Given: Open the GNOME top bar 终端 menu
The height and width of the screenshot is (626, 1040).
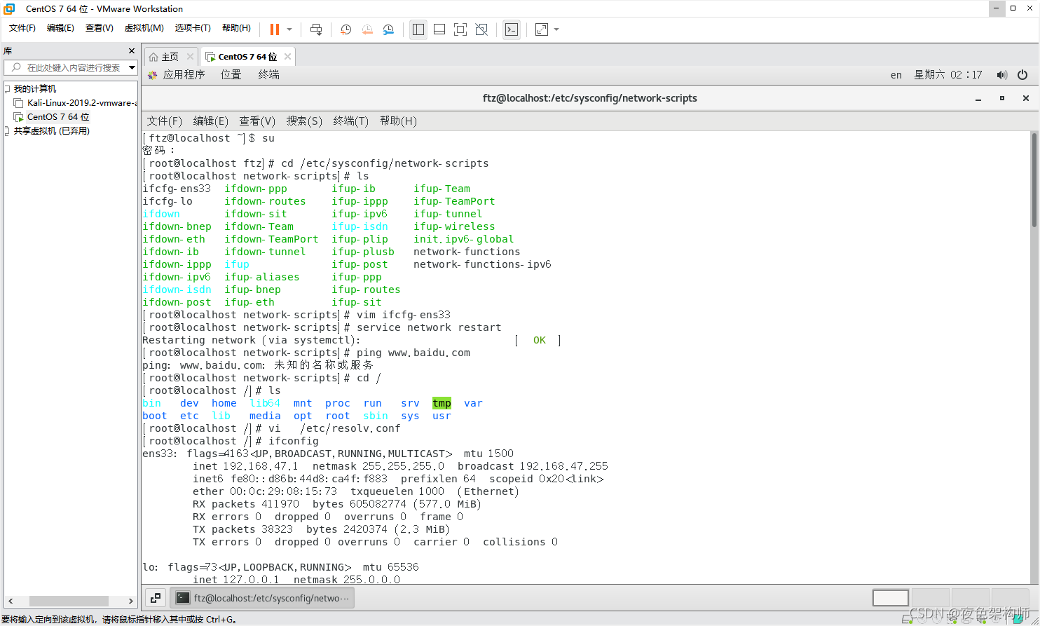Looking at the screenshot, I should point(268,75).
